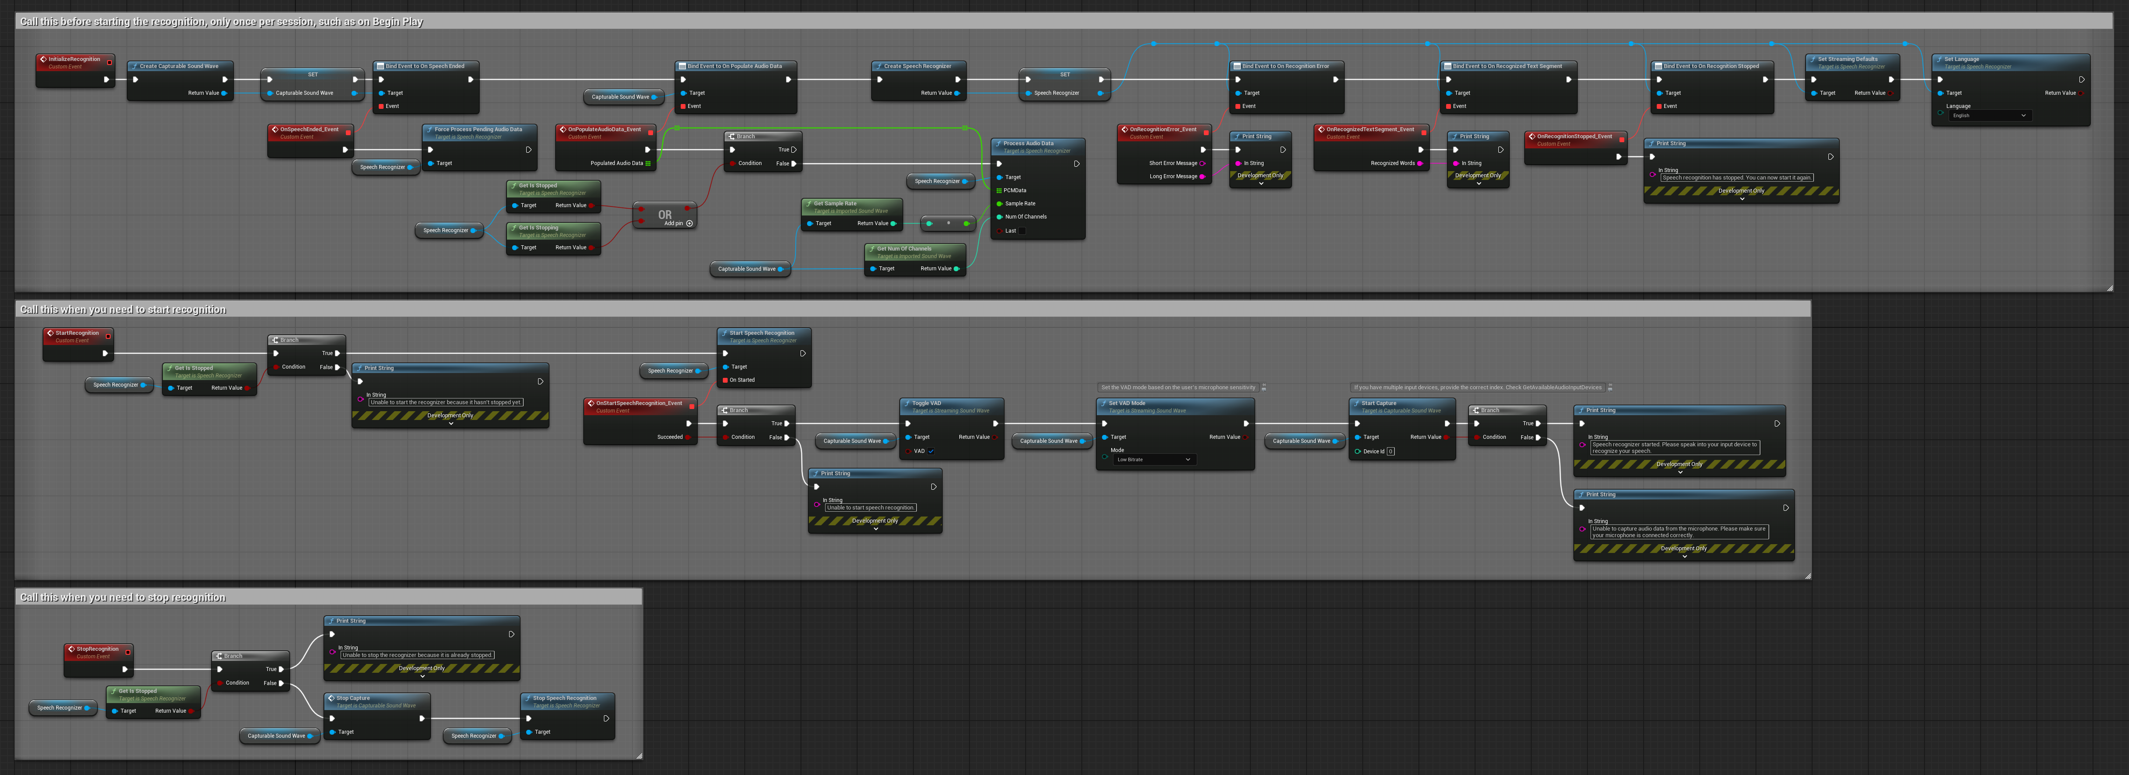Screen dimensions: 2129x775
Task: Click Add pin on the OR node
Action: [689, 223]
